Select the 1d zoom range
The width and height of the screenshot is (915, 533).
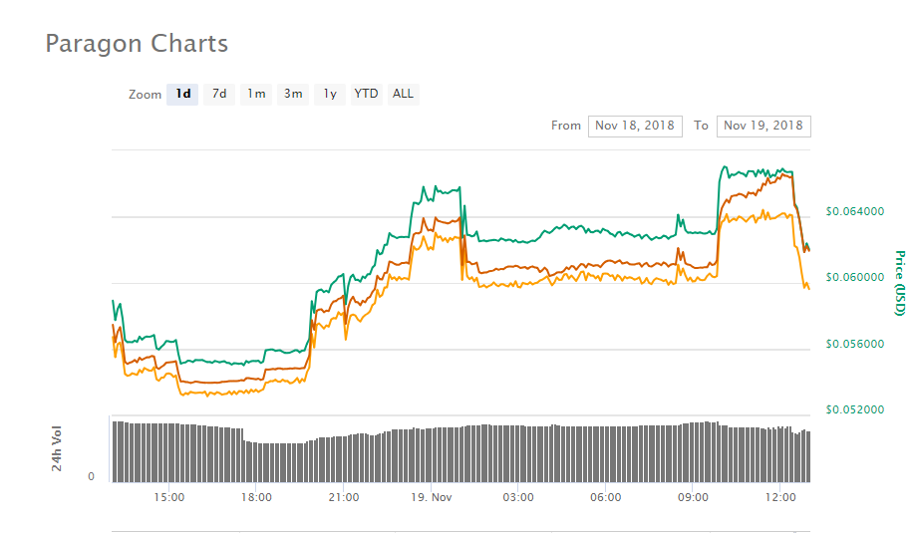182,95
